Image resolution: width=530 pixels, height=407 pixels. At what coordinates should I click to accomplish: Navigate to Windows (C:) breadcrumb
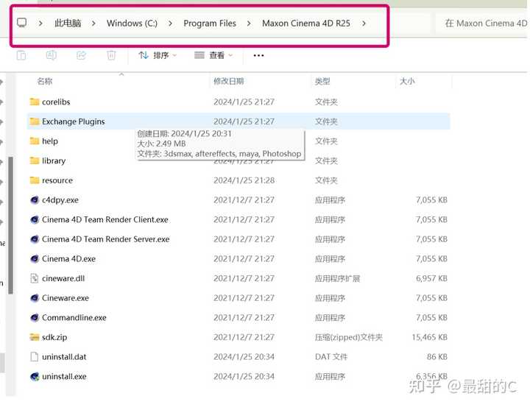pos(132,24)
